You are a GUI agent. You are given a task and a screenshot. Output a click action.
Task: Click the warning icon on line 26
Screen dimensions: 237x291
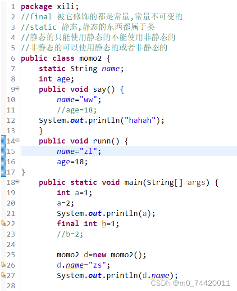[4, 264]
